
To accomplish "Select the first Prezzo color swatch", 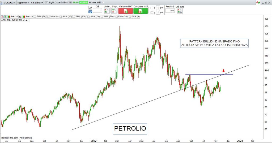I will point(9,16).
